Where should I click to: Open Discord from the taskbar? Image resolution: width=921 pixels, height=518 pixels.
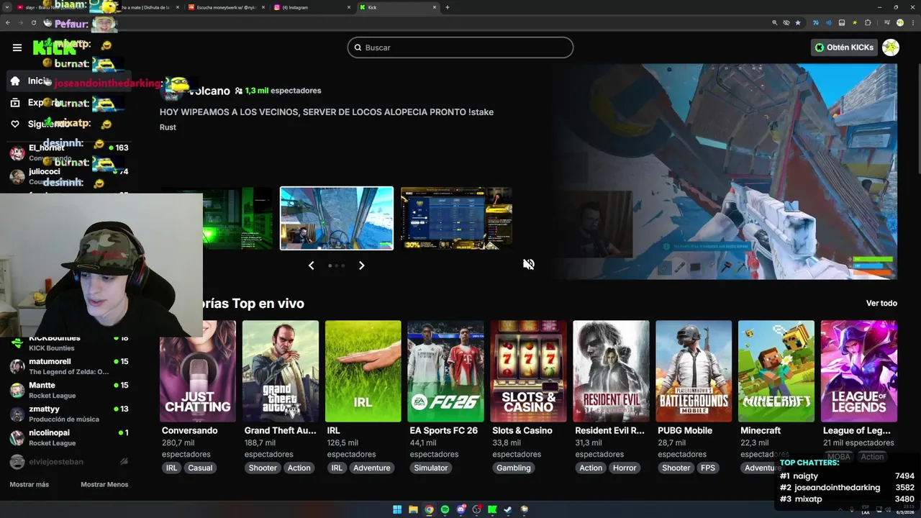[461, 509]
